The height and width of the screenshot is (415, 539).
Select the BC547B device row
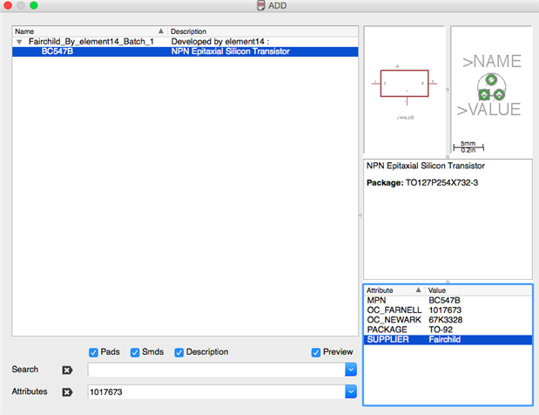(x=185, y=51)
